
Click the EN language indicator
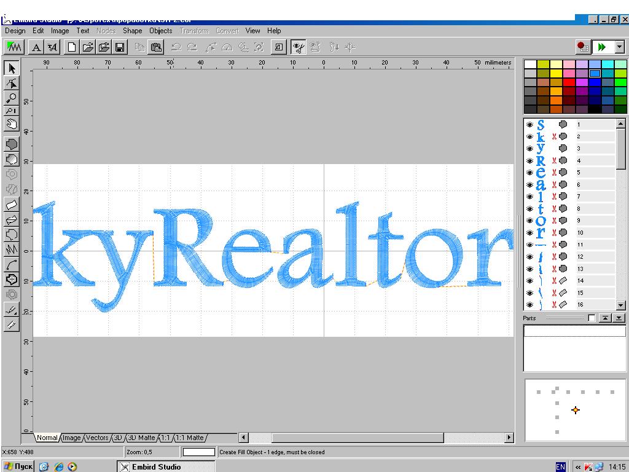[x=560, y=467]
